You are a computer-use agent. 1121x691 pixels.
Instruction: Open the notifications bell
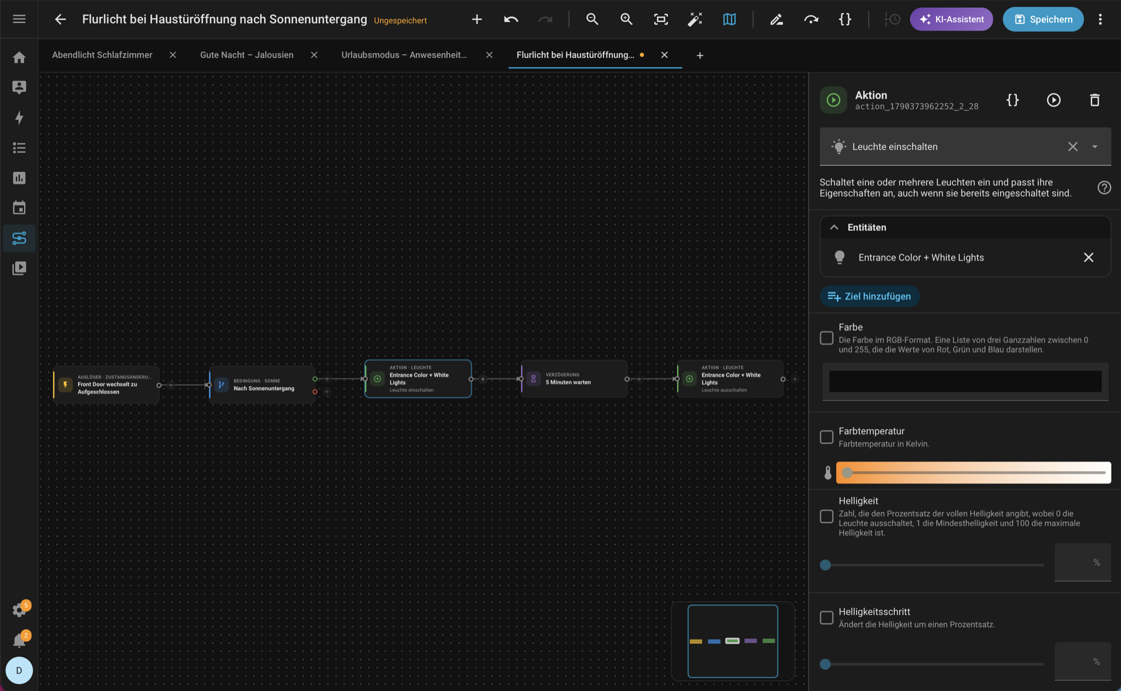(x=19, y=640)
